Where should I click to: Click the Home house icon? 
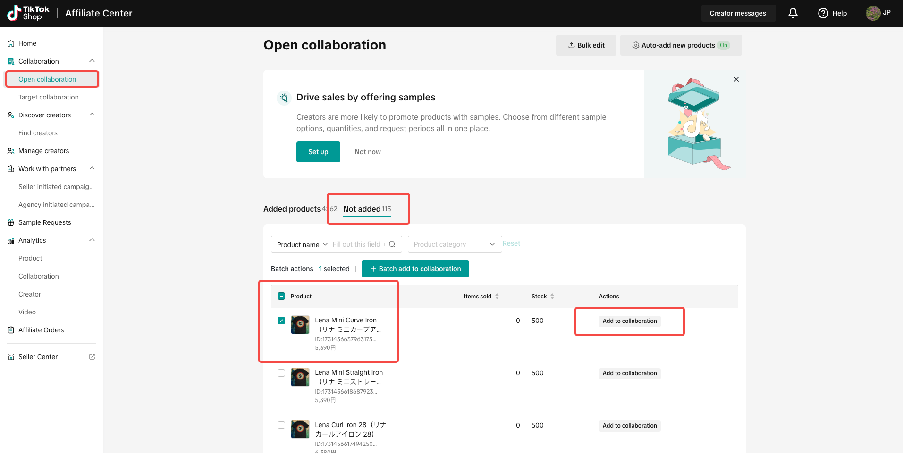[11, 43]
